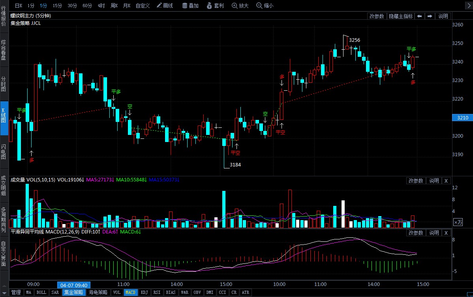
Task: Select the KDJ indicator tab
Action: click(145, 293)
